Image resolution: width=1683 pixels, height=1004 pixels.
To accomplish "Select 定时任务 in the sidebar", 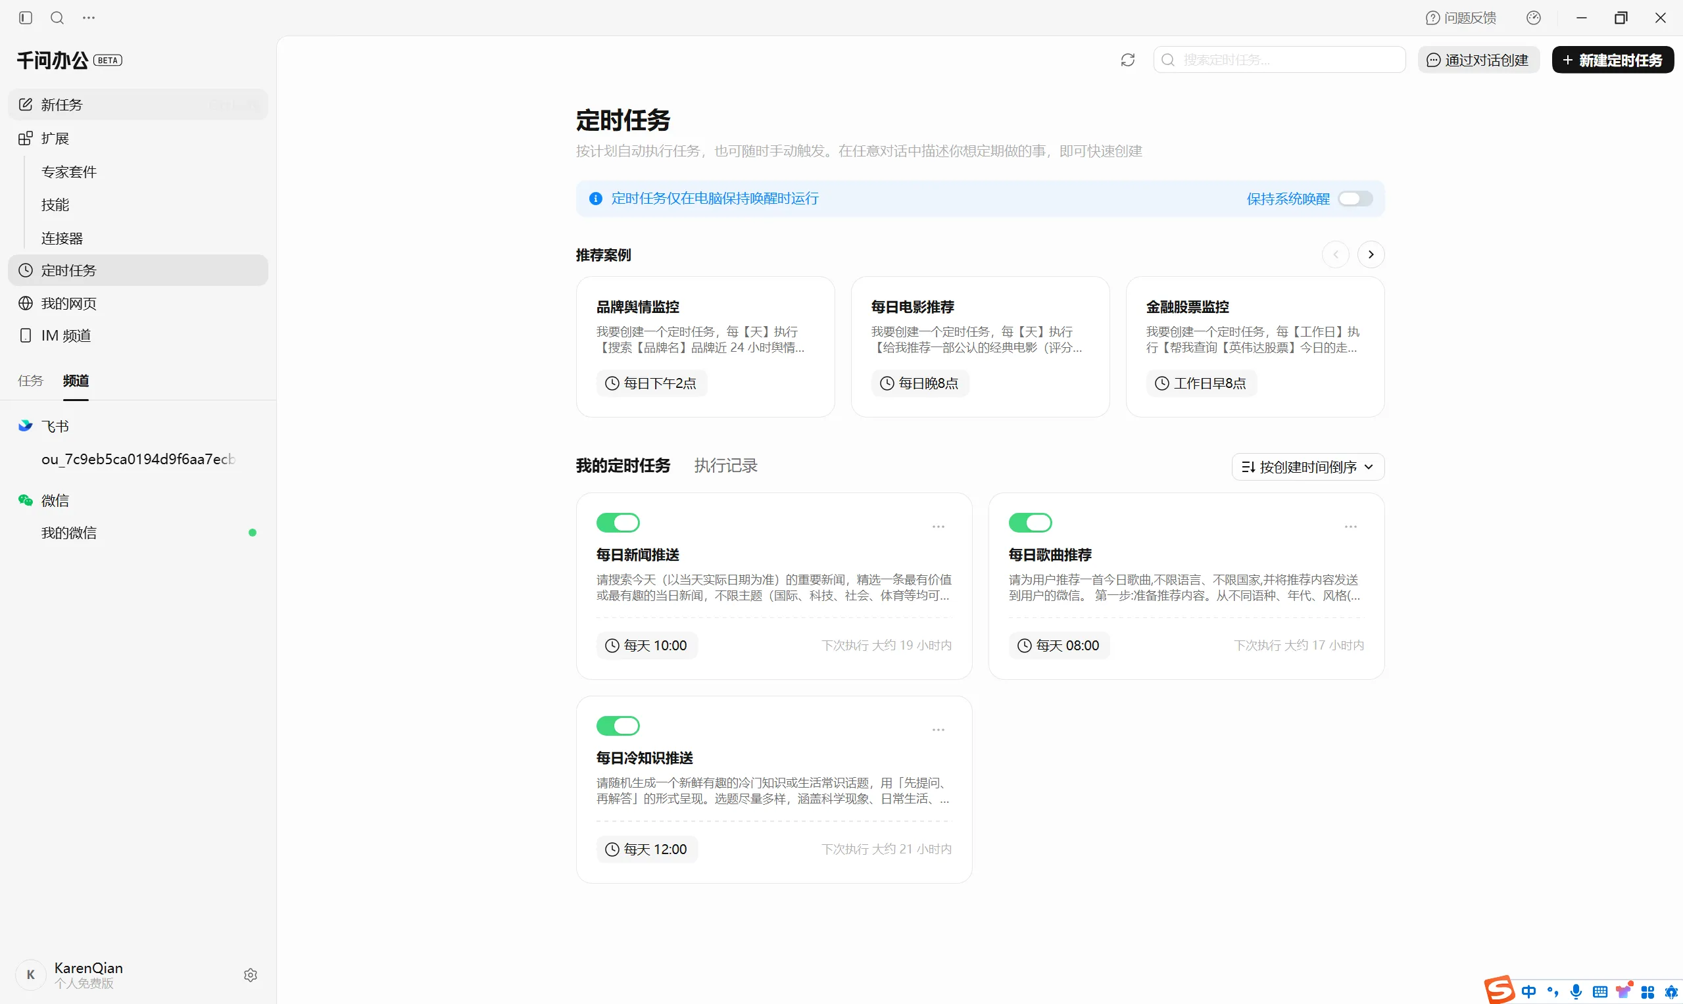I will tap(138, 270).
